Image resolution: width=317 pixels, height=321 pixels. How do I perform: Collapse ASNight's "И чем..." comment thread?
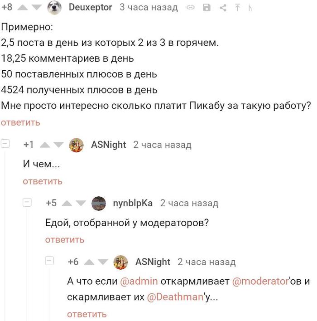coord(6,144)
